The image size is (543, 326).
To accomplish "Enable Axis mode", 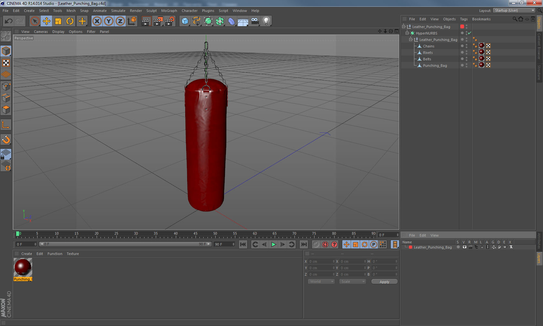I will [6, 125].
